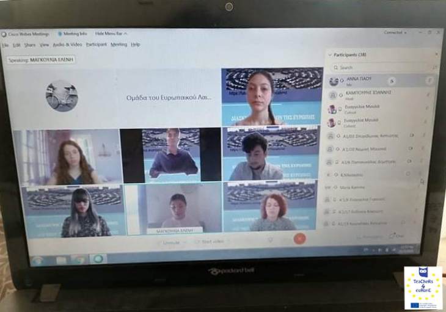The width and height of the screenshot is (446, 312).
Task: Open the Chat panel button
Action: coord(398,235)
